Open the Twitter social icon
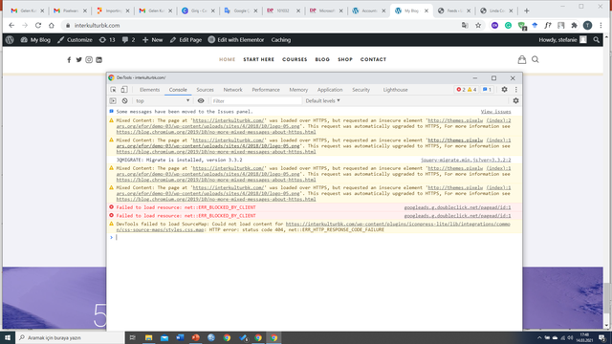612x344 pixels. click(x=78, y=59)
